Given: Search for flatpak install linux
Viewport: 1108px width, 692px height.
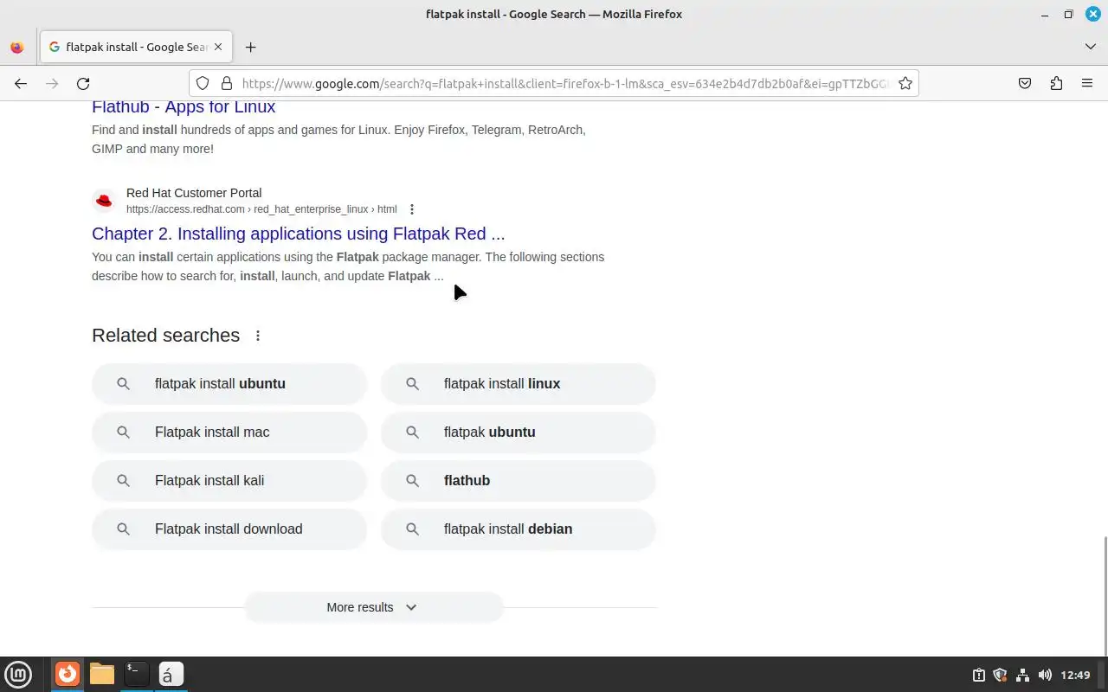Looking at the screenshot, I should (519, 383).
